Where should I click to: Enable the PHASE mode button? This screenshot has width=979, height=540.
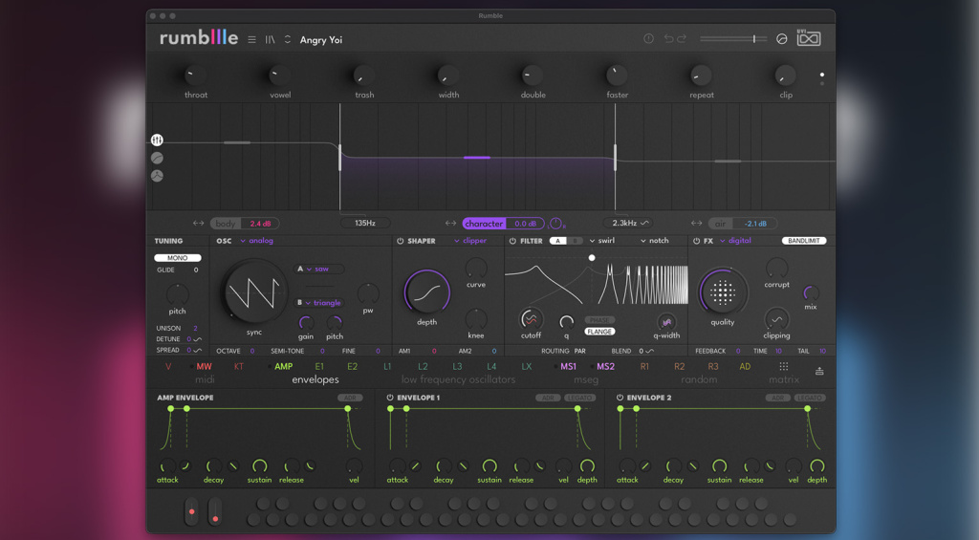pos(599,320)
